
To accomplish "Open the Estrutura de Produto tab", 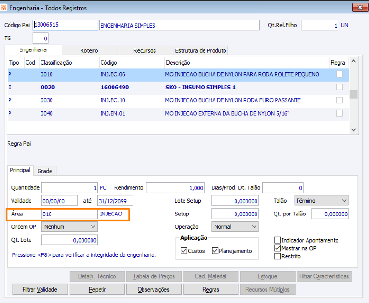I will (x=200, y=50).
